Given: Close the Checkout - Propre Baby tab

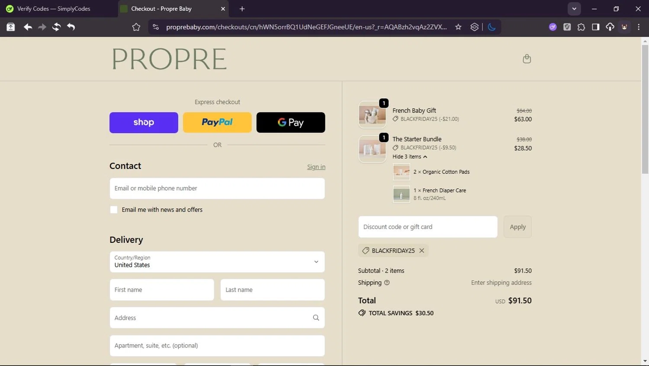Looking at the screenshot, I should pos(223,9).
